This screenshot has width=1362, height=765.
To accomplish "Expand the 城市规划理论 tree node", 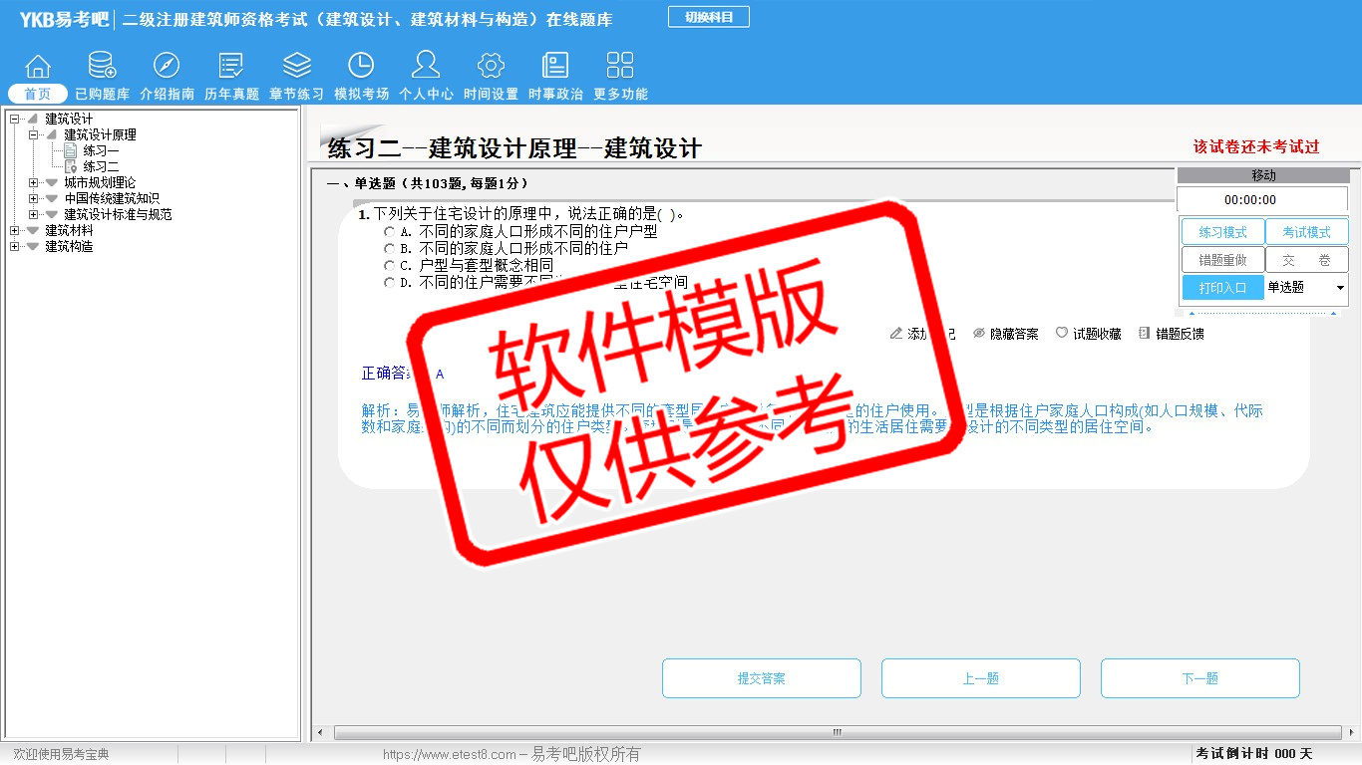I will 33,182.
